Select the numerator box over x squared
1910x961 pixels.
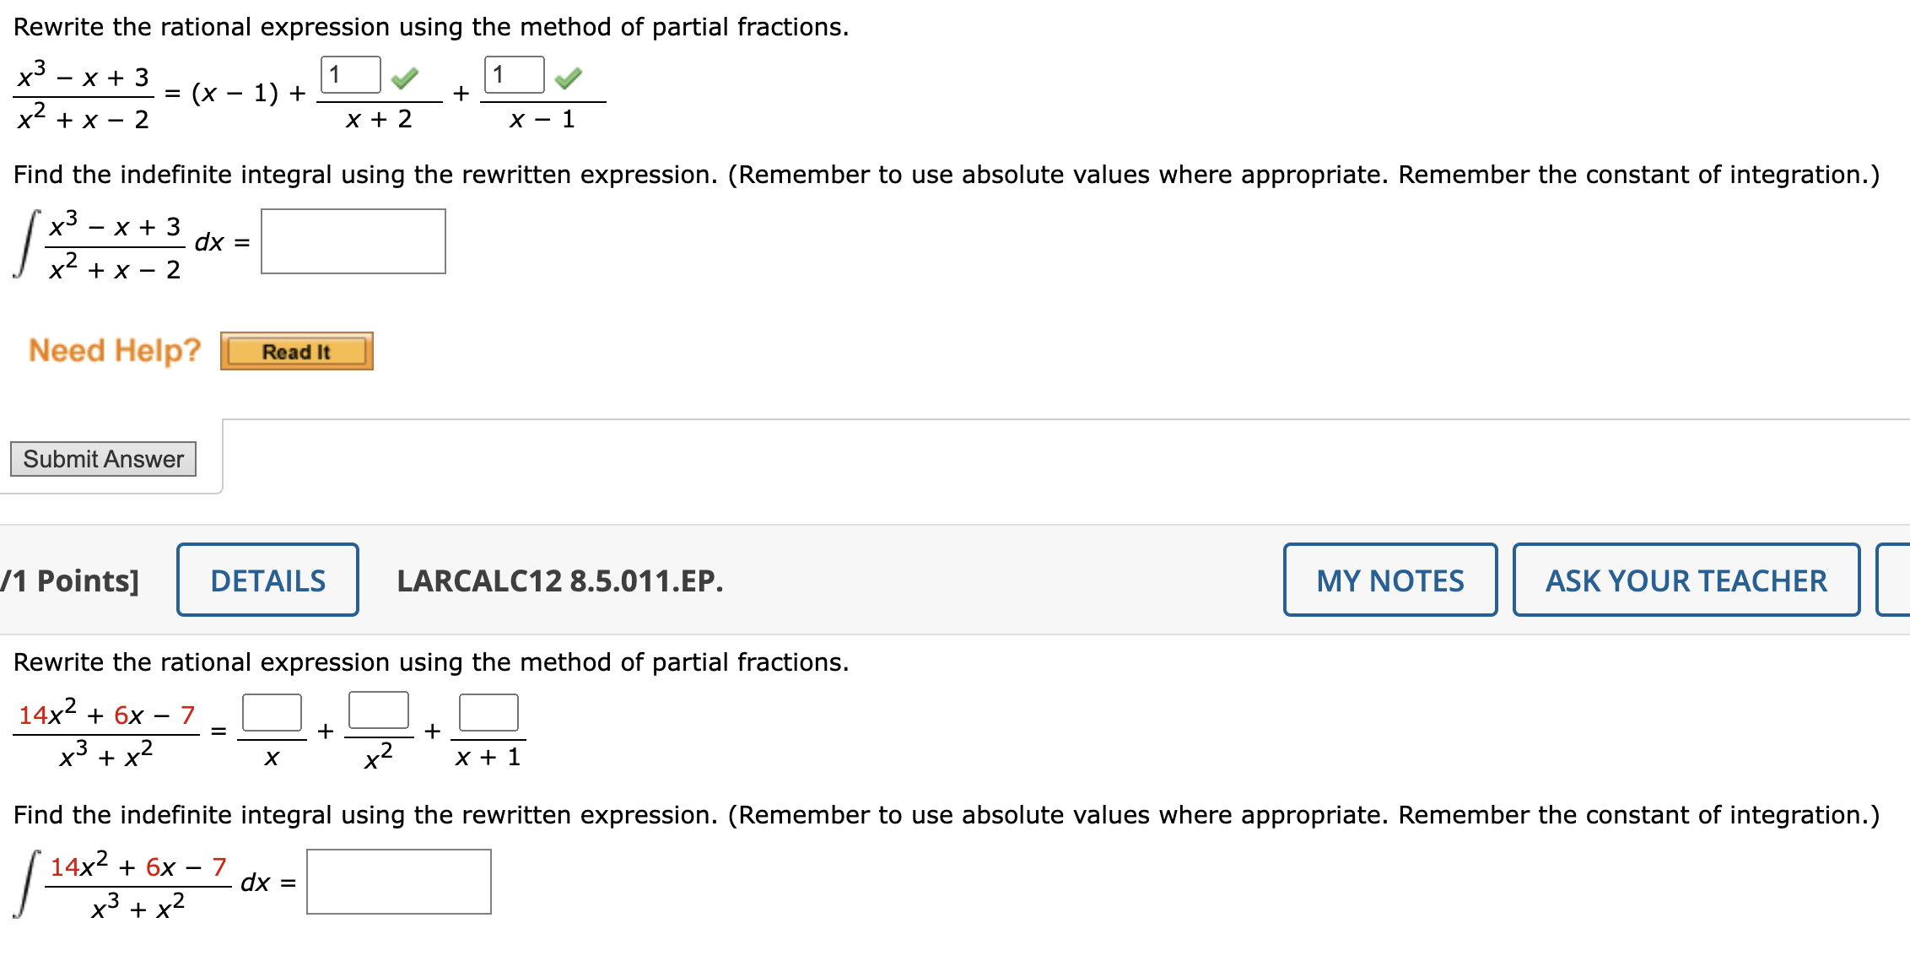(x=380, y=711)
